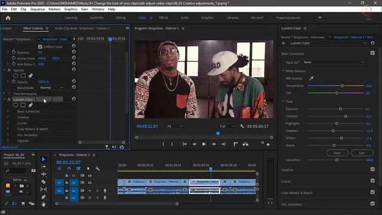Viewport: 382px width, 215px height.
Task: Step forward one frame
Action: click(x=214, y=145)
